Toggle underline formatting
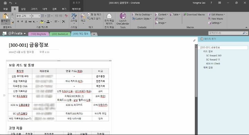The height and width of the screenshot is (135, 249). 26,22
